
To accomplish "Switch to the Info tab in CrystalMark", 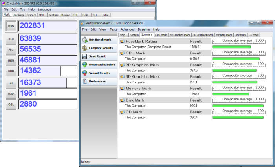I will [x=105, y=15].
